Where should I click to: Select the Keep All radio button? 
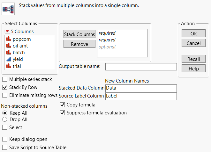5,113
